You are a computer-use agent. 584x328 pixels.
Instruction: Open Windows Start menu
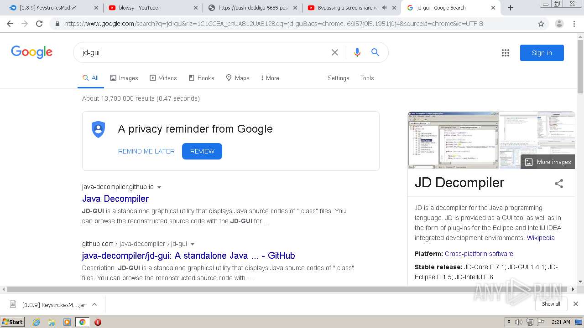tap(13, 322)
